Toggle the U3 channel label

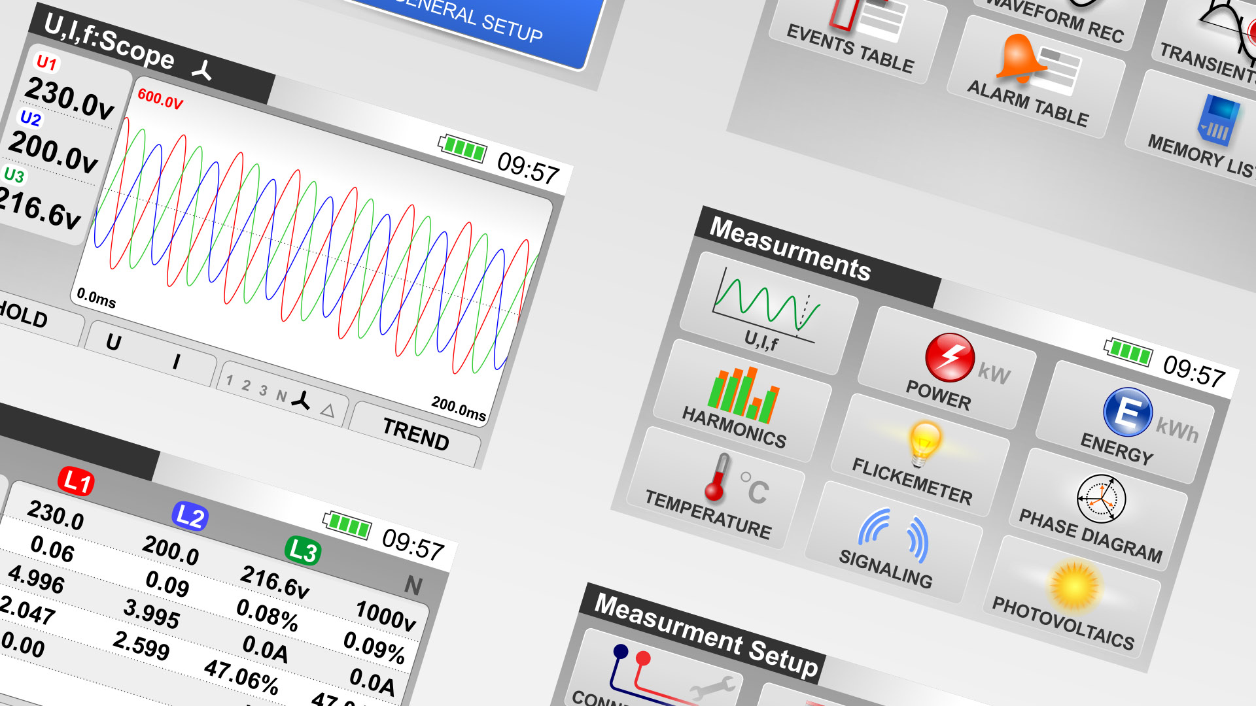pyautogui.click(x=14, y=175)
